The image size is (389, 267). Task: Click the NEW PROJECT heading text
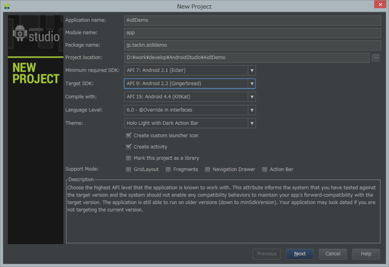tap(35, 73)
